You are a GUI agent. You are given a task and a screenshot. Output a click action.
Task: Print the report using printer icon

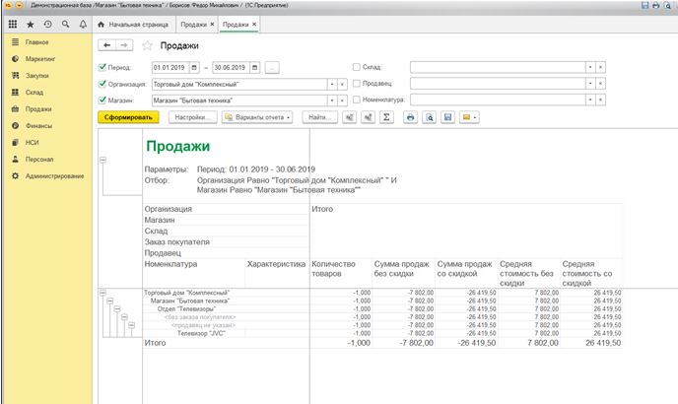coord(410,117)
